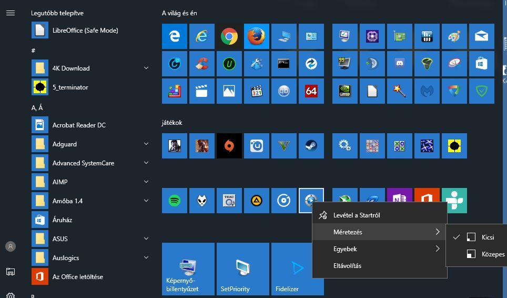507x298 pixels.
Task: Open the Malwarebytes tile
Action: point(427,91)
